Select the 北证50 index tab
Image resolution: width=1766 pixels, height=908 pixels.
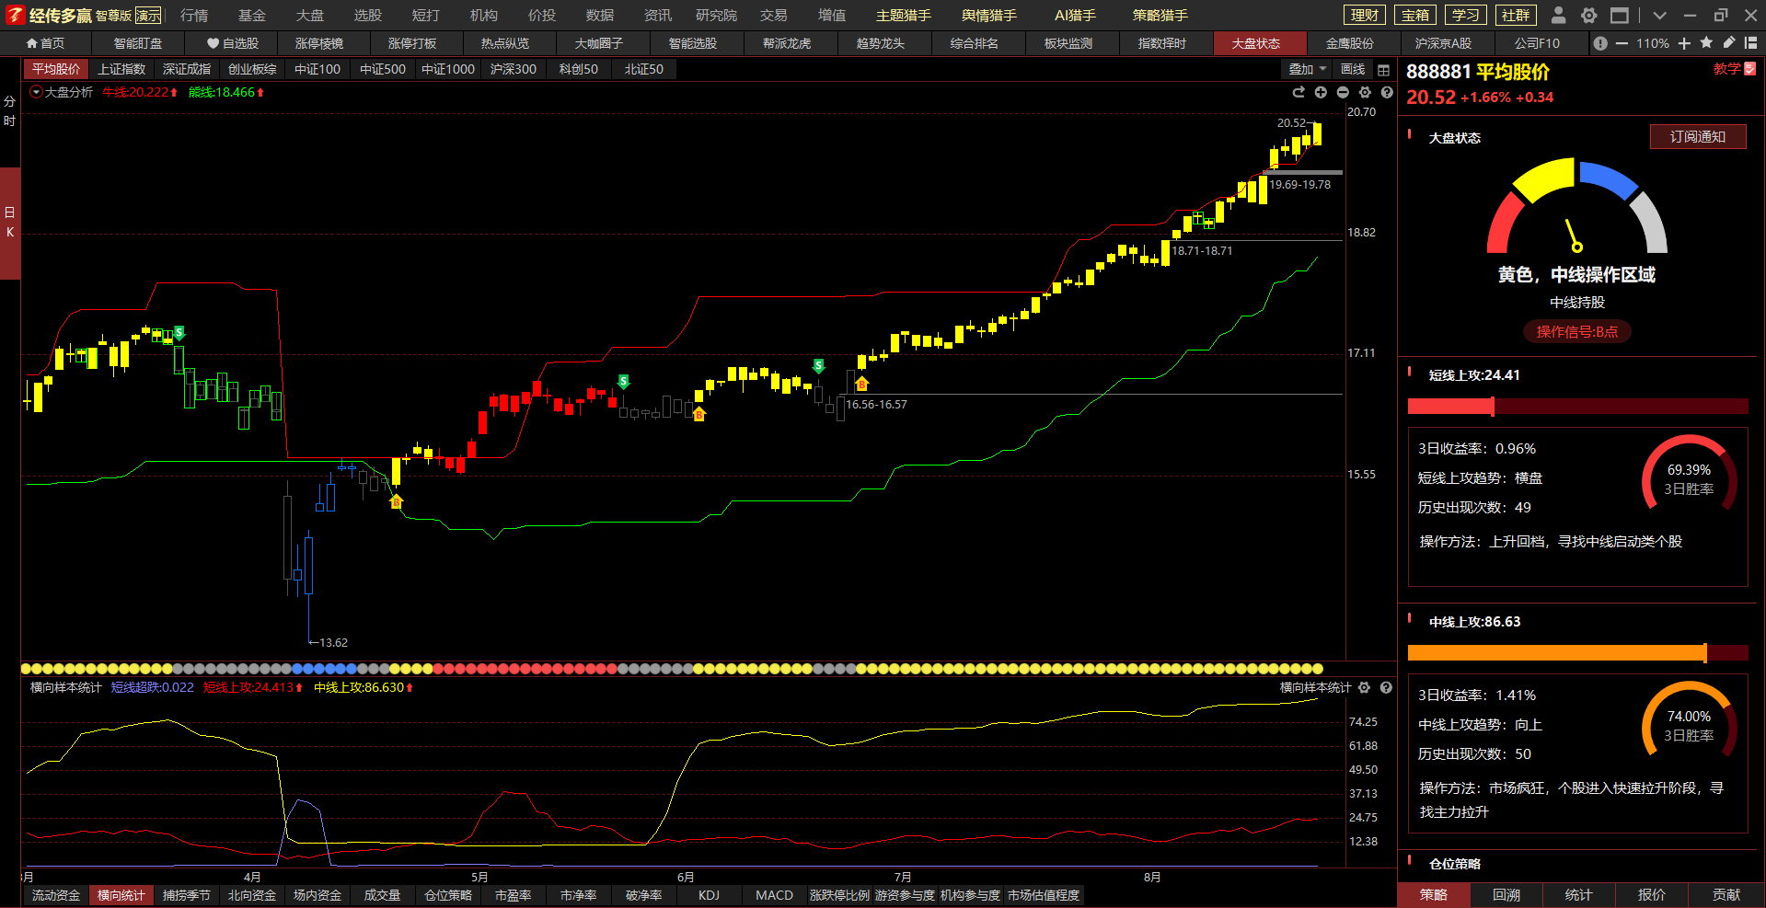point(643,69)
